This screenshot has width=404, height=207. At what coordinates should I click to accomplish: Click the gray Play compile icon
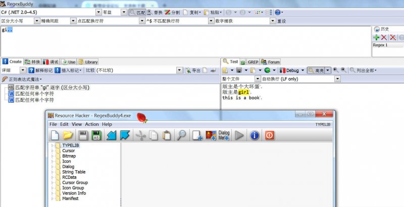(239, 135)
